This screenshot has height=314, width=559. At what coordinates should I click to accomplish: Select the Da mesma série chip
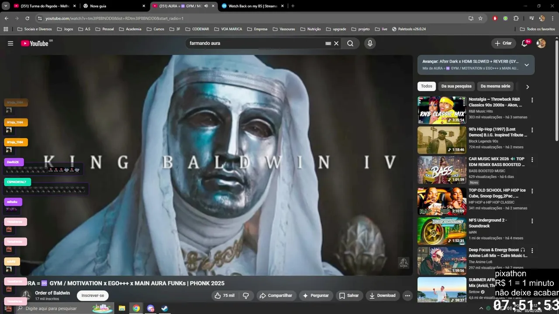495,86
